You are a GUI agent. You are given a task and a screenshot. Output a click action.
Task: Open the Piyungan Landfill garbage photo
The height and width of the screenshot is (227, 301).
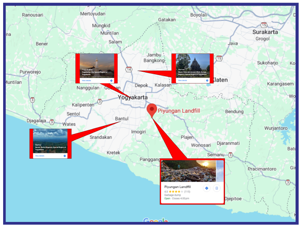(188, 171)
